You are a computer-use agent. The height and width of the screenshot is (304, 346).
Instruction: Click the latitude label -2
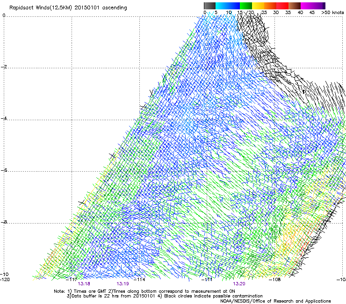click(4, 67)
